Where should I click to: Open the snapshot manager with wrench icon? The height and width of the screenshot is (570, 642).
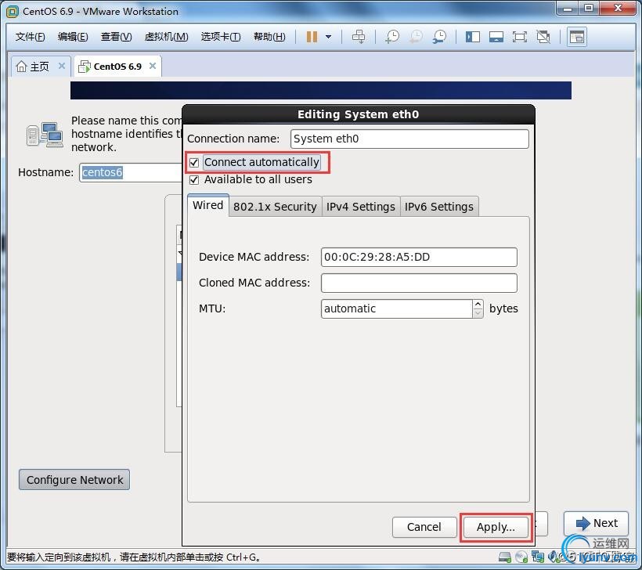439,37
